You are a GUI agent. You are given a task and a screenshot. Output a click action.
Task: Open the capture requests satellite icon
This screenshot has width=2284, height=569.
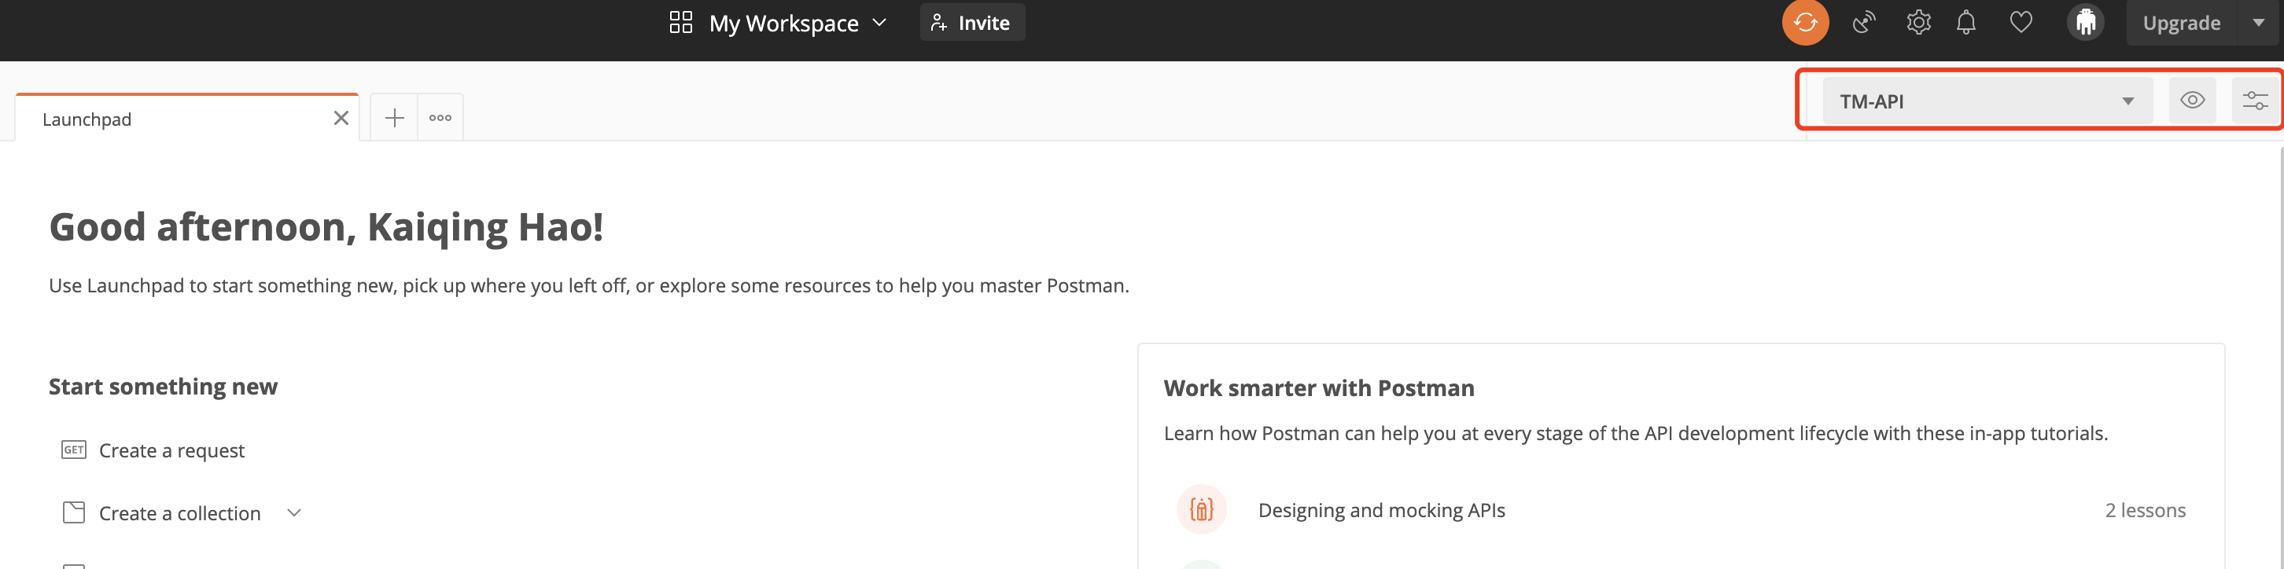coord(1865,22)
